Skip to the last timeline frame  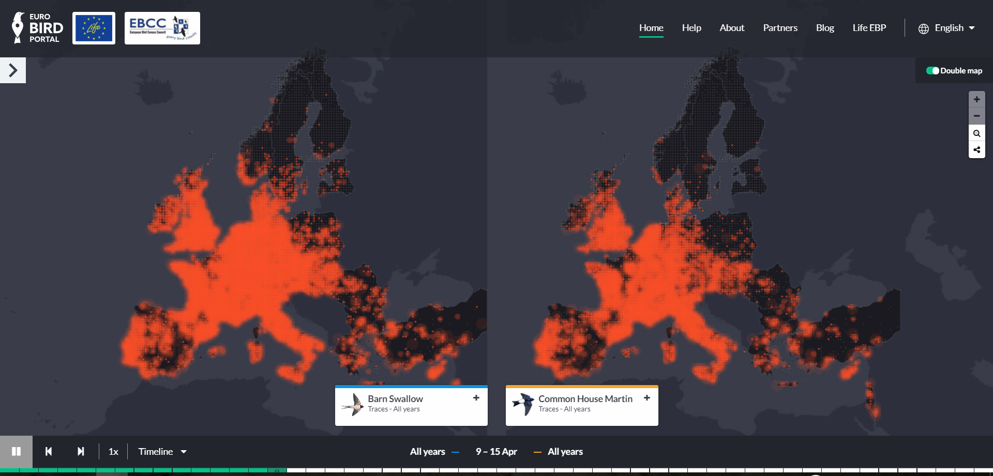tap(81, 451)
